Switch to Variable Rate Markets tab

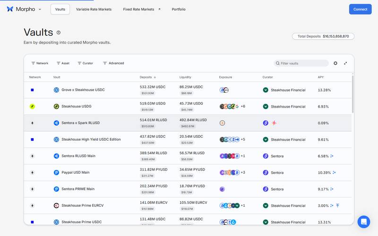click(94, 9)
